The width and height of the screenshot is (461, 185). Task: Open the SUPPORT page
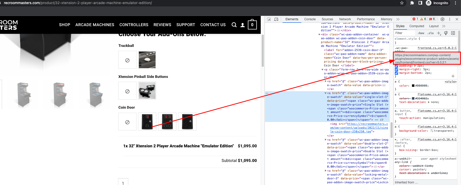[186, 25]
